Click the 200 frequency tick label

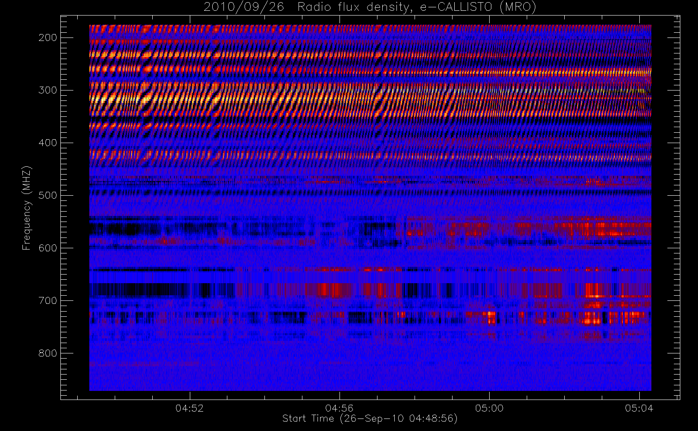pyautogui.click(x=47, y=37)
